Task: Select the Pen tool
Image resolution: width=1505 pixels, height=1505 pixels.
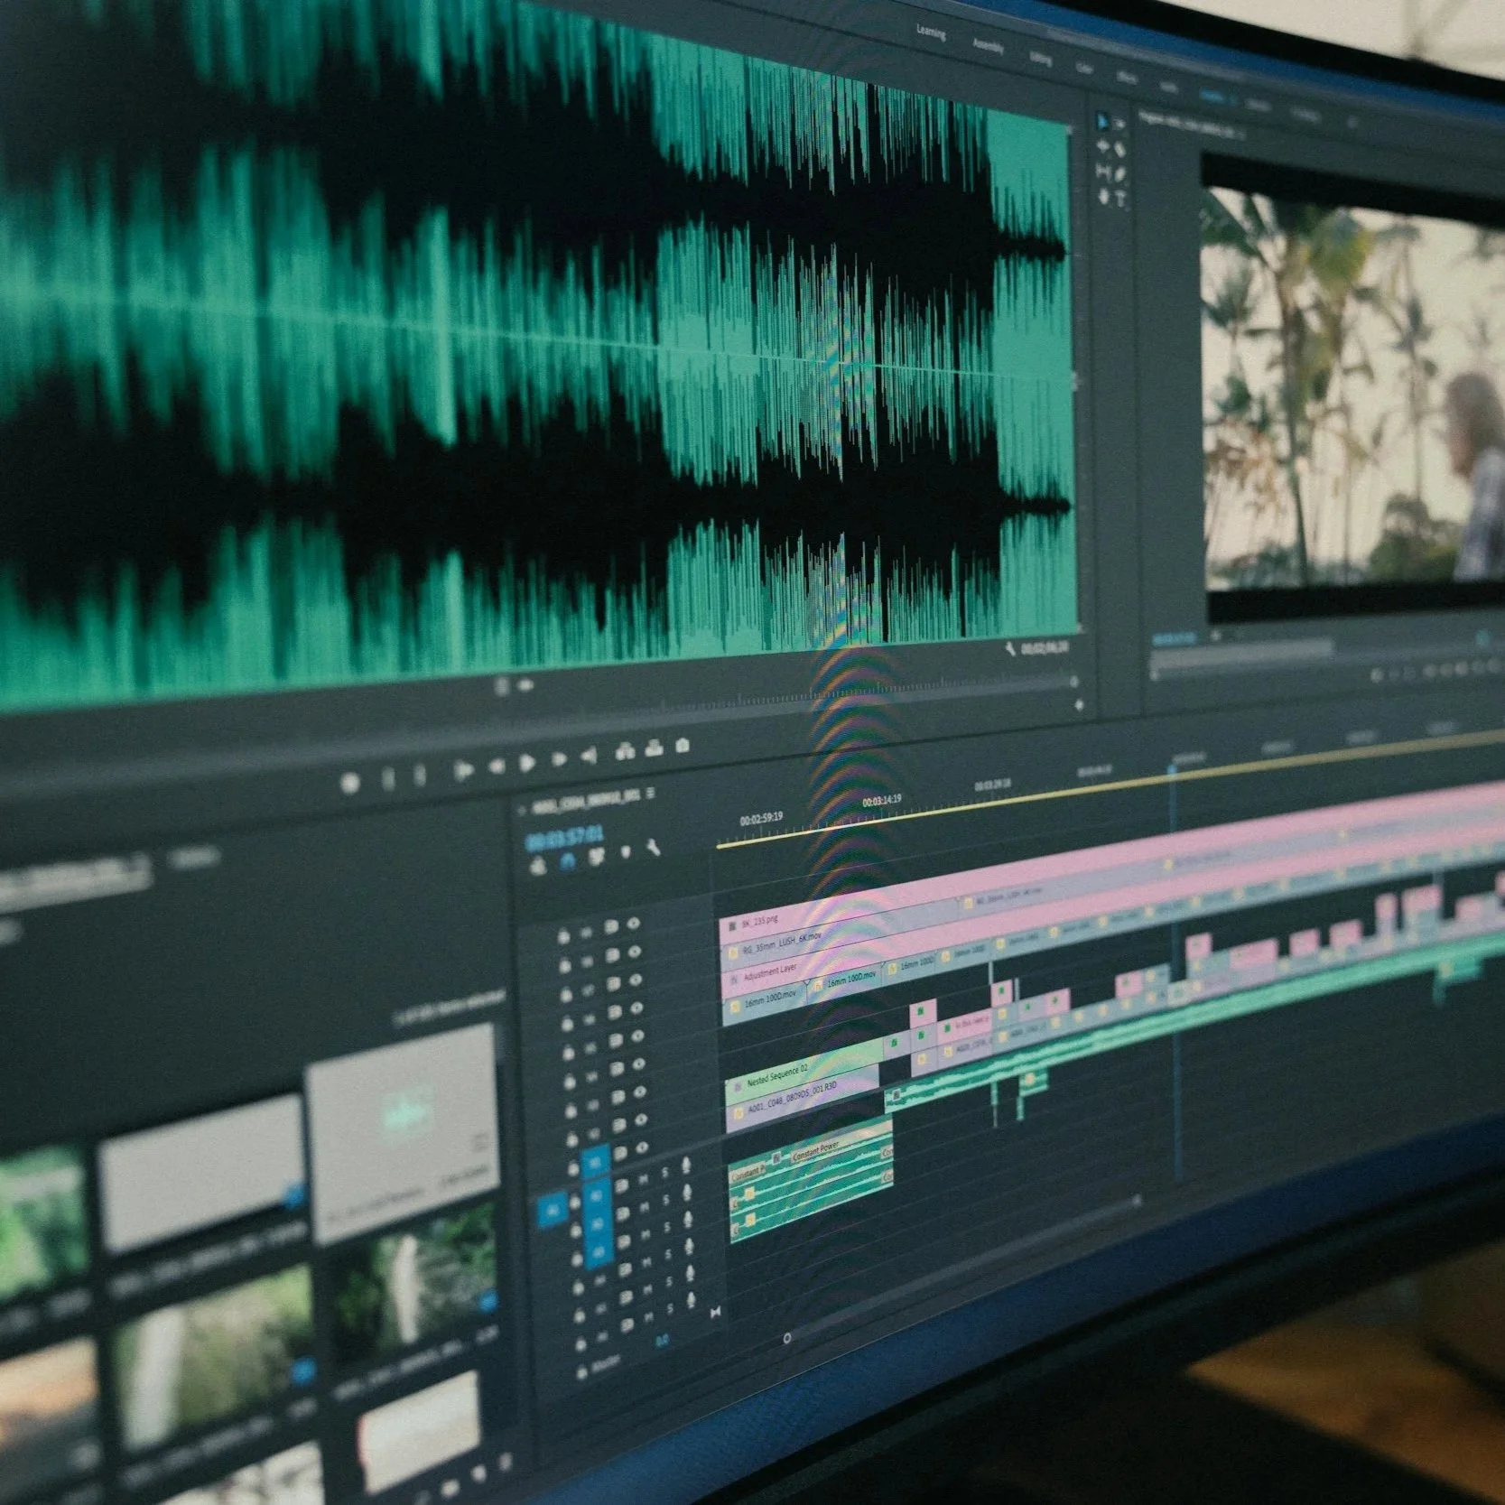Action: 1120,174
